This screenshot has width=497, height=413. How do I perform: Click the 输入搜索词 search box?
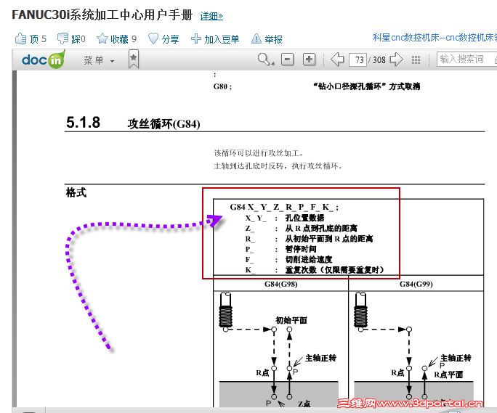click(x=466, y=60)
